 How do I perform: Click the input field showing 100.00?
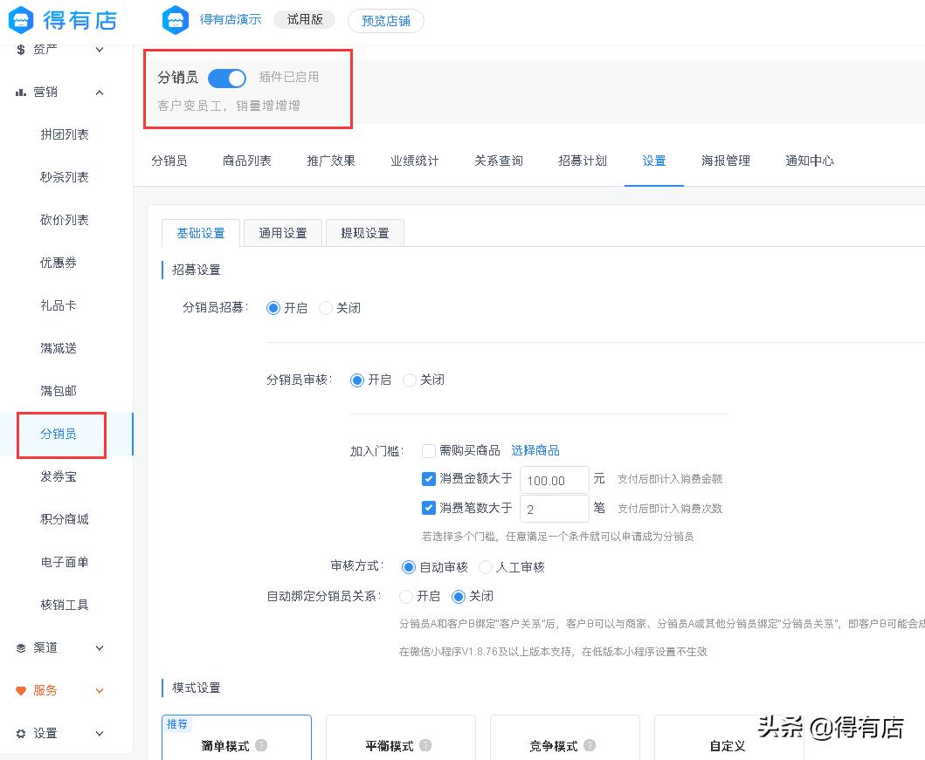pos(554,479)
